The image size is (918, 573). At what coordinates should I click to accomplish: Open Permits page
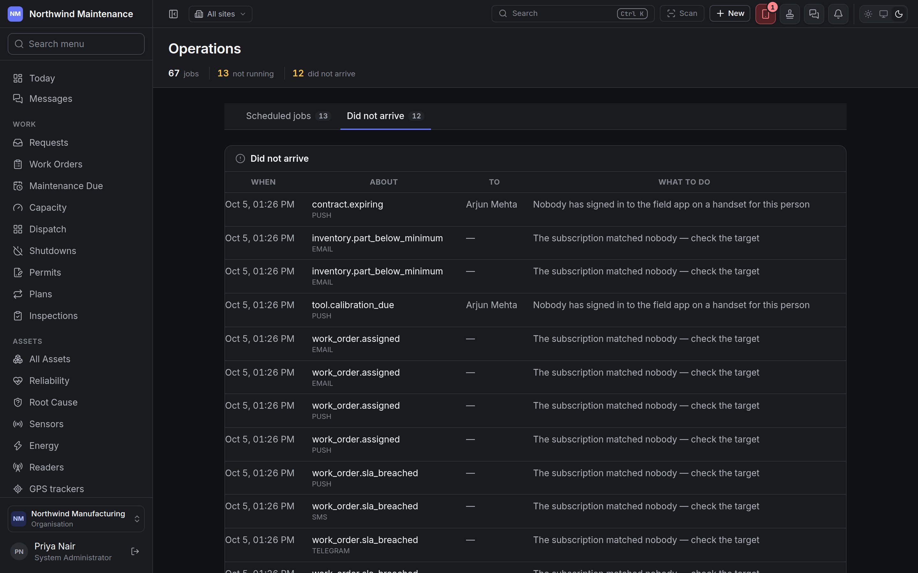[x=76, y=272]
